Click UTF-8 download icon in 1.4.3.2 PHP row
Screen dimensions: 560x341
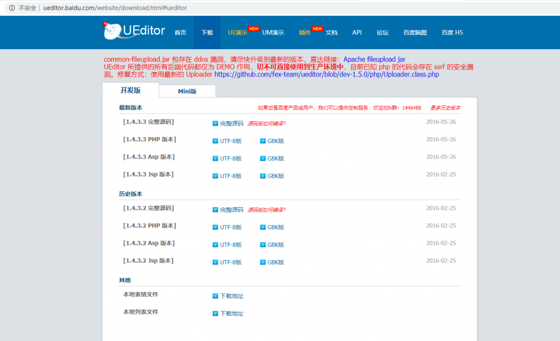215,227
